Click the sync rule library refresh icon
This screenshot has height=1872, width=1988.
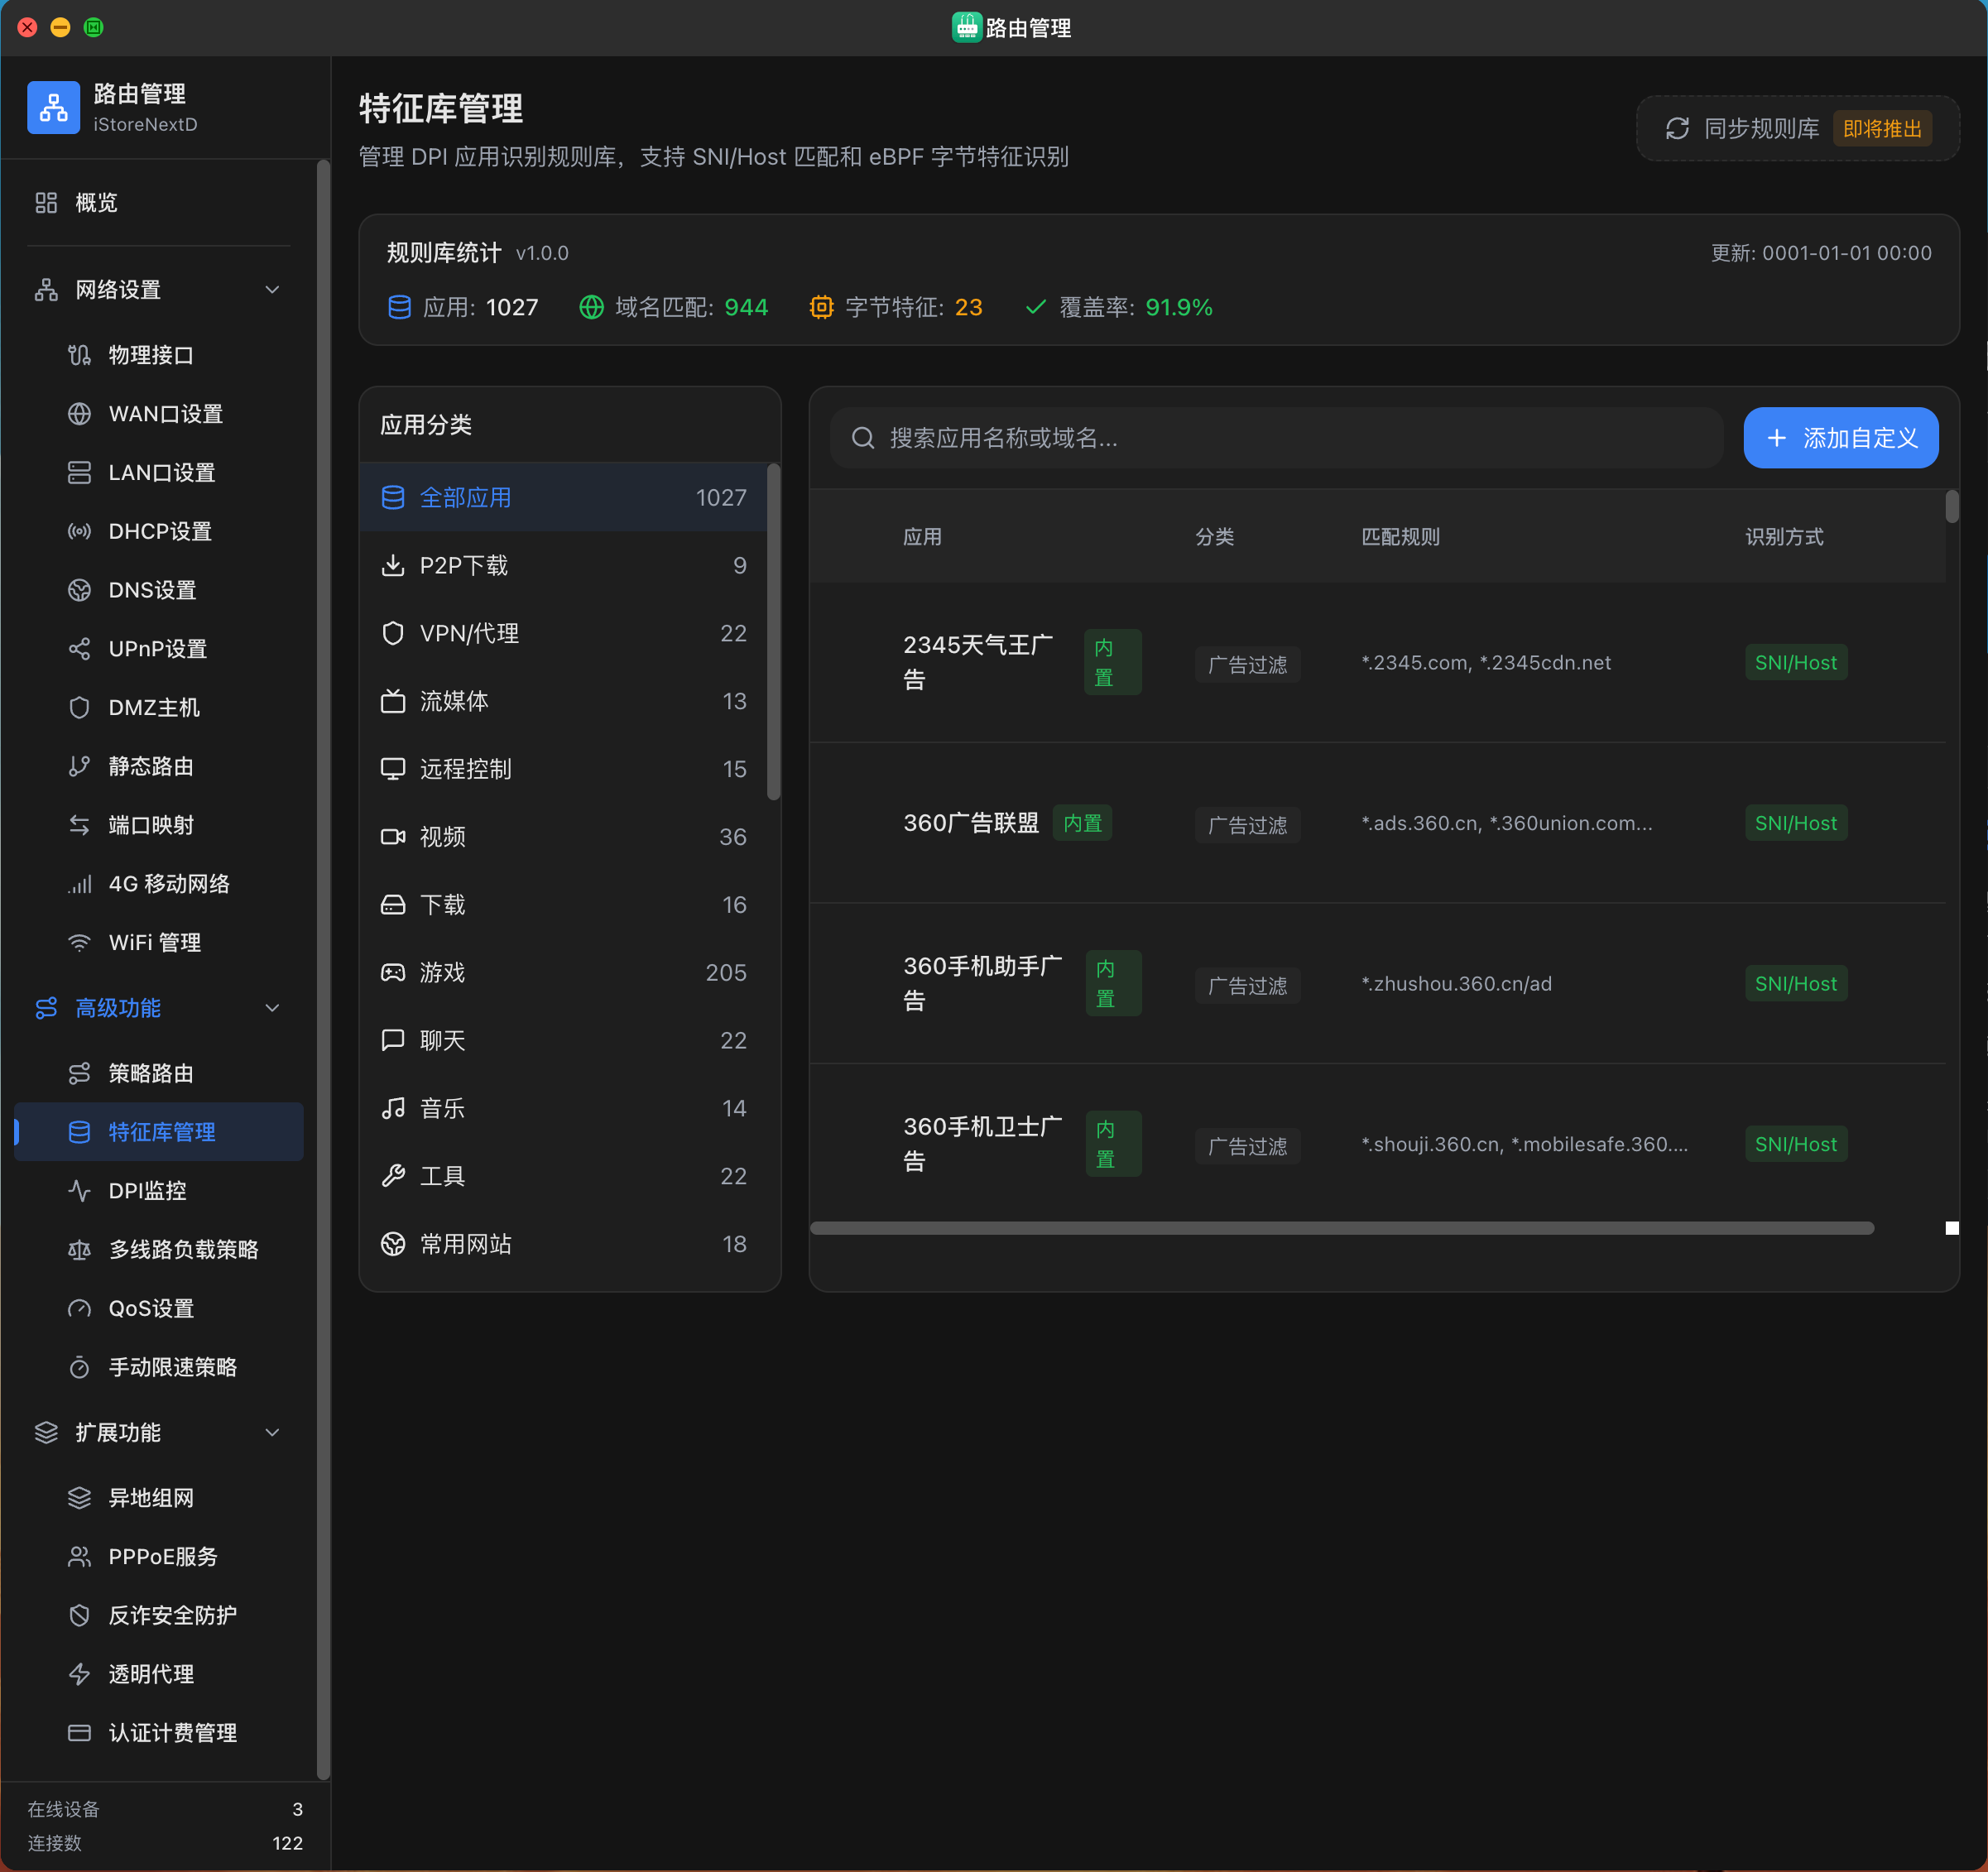[1677, 129]
